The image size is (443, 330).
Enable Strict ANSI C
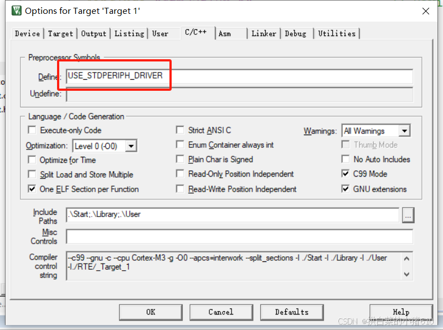point(180,130)
